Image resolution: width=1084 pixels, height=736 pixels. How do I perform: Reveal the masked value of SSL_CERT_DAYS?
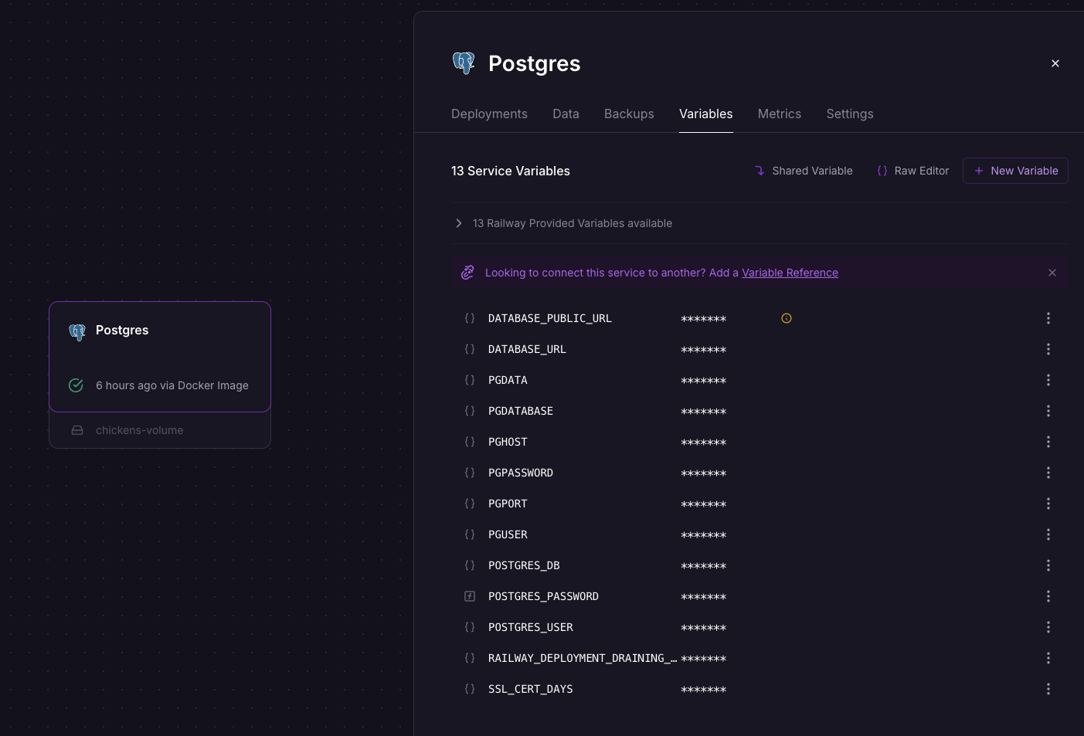click(x=703, y=690)
